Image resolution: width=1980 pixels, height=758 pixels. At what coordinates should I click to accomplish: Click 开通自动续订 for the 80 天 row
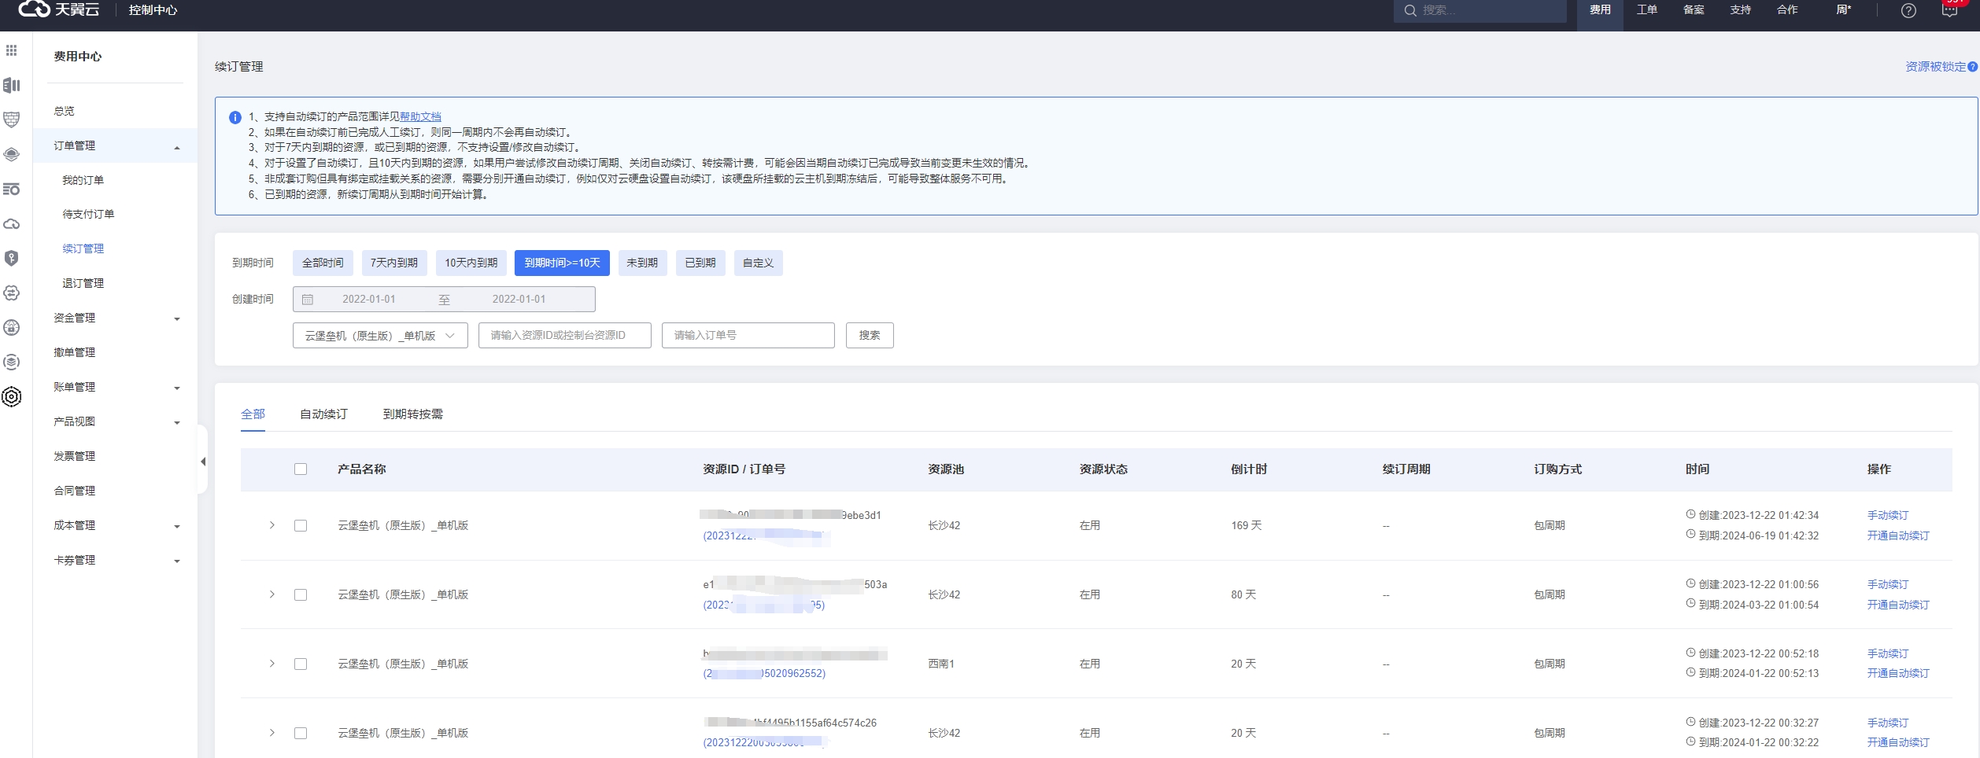(1898, 605)
